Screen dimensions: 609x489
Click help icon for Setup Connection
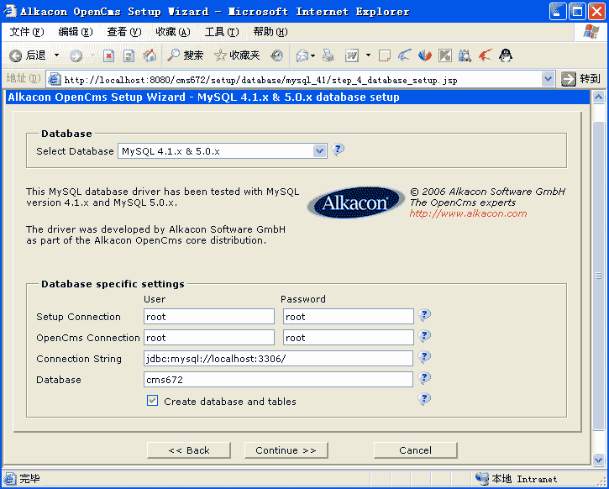[424, 315]
